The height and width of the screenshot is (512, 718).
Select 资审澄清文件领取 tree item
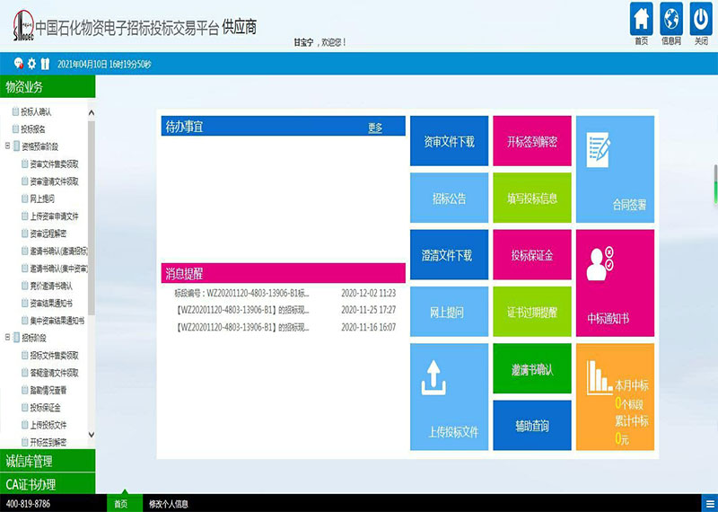tap(54, 181)
